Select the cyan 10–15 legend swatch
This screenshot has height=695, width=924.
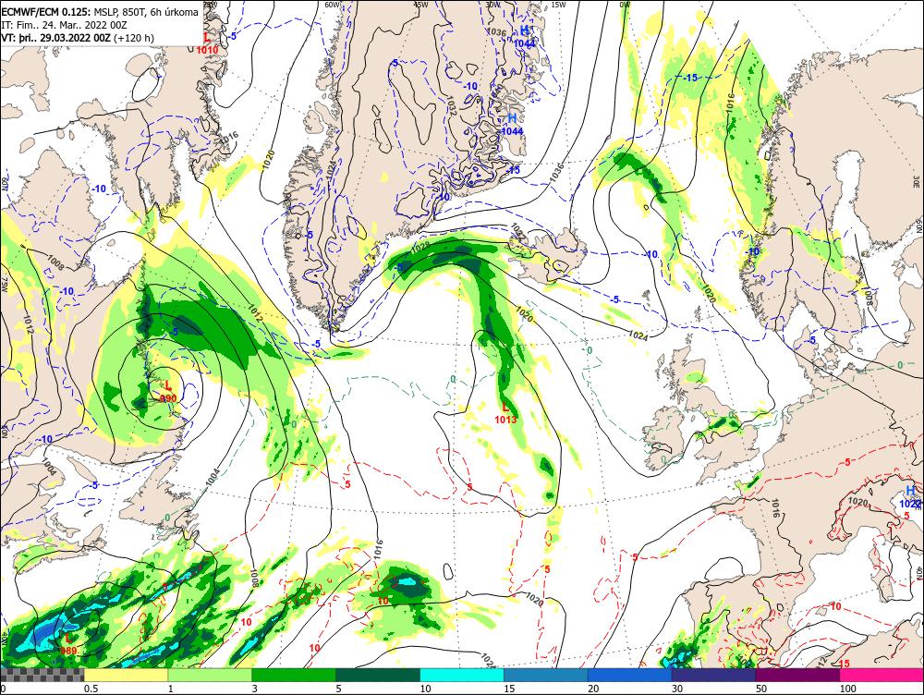coord(462,675)
